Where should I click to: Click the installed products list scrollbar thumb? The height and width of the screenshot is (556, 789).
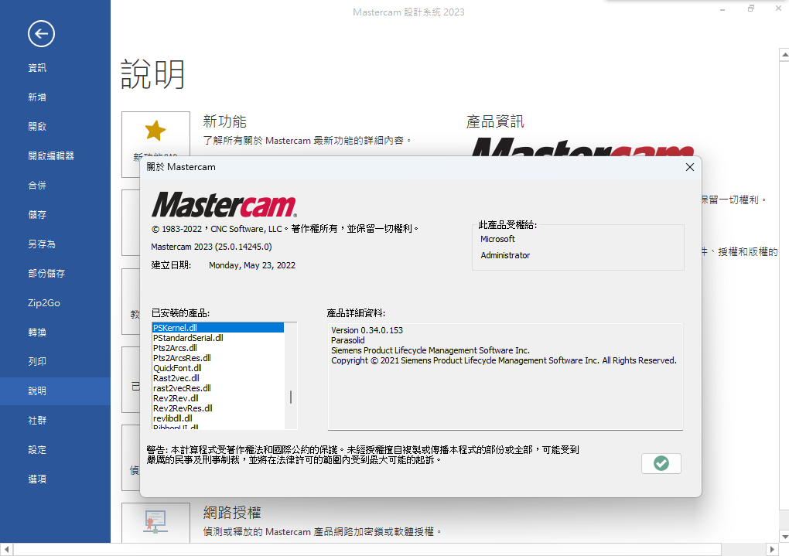point(291,397)
